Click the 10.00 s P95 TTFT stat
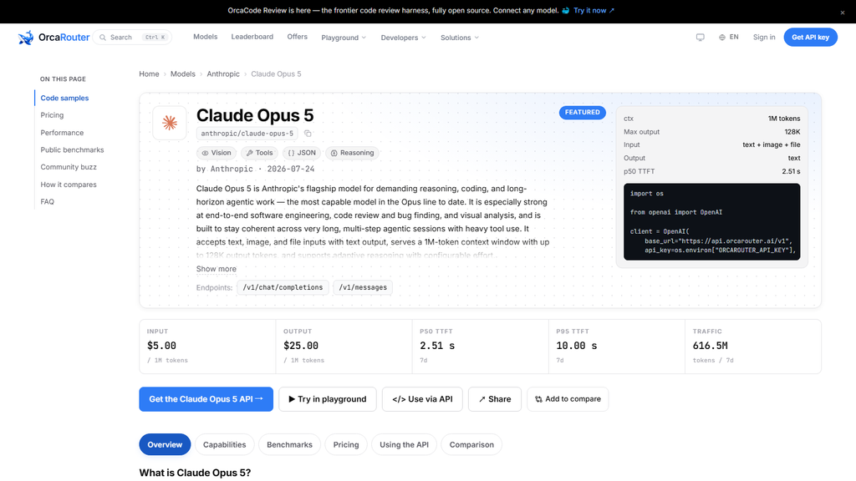Image resolution: width=856 pixels, height=481 pixels. [577, 346]
